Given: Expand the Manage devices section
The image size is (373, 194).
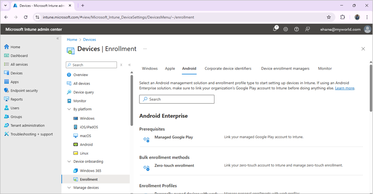Looking at the screenshot, I should tap(69, 187).
